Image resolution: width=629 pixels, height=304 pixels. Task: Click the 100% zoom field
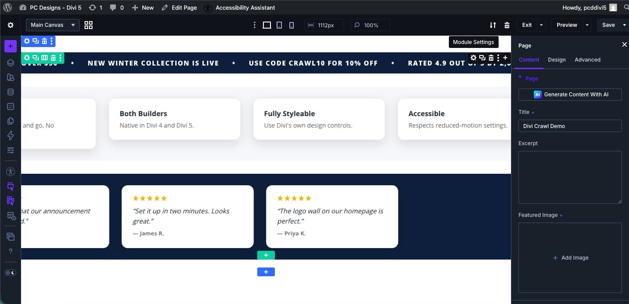coord(370,25)
